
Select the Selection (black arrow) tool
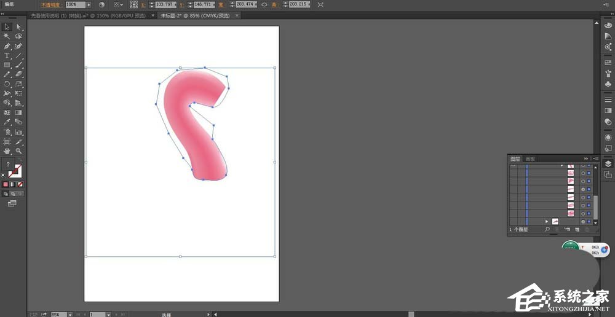point(7,26)
